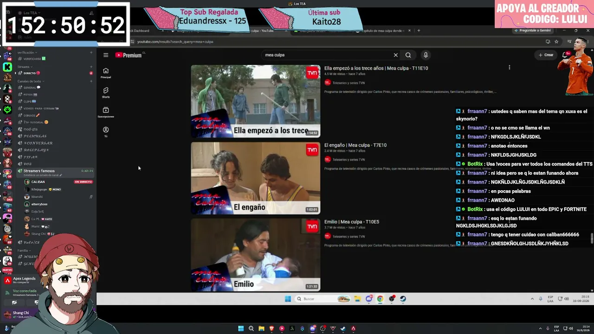
Task: Clear the YouTube search box text
Action: 396,55
